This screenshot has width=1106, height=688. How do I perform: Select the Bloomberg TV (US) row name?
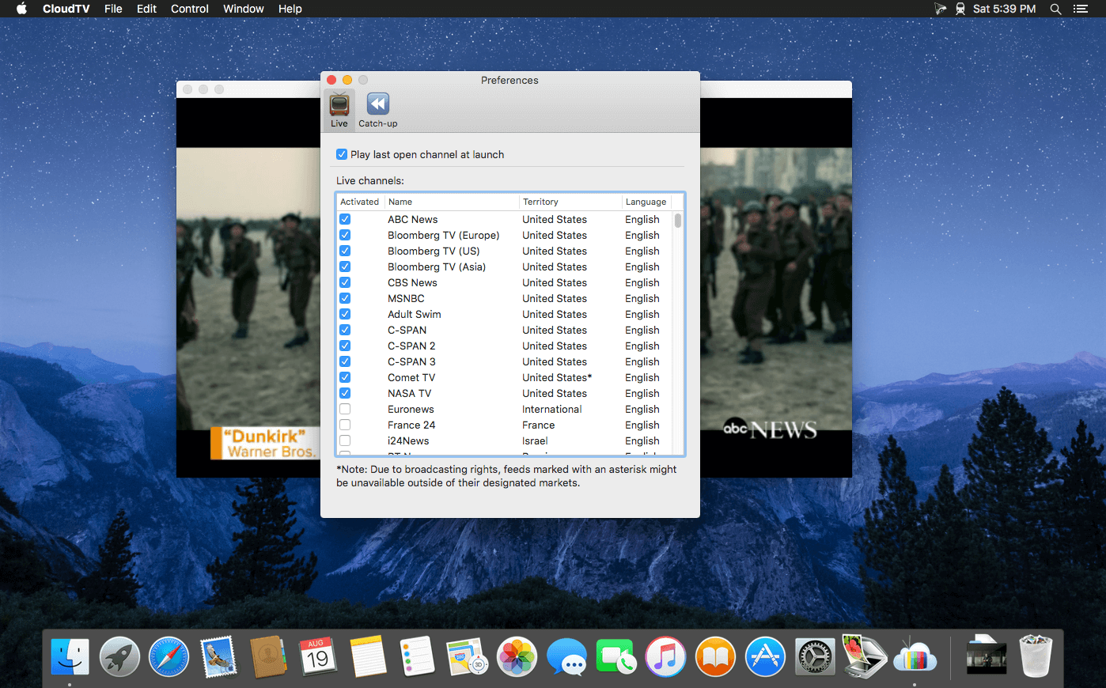pos(434,251)
